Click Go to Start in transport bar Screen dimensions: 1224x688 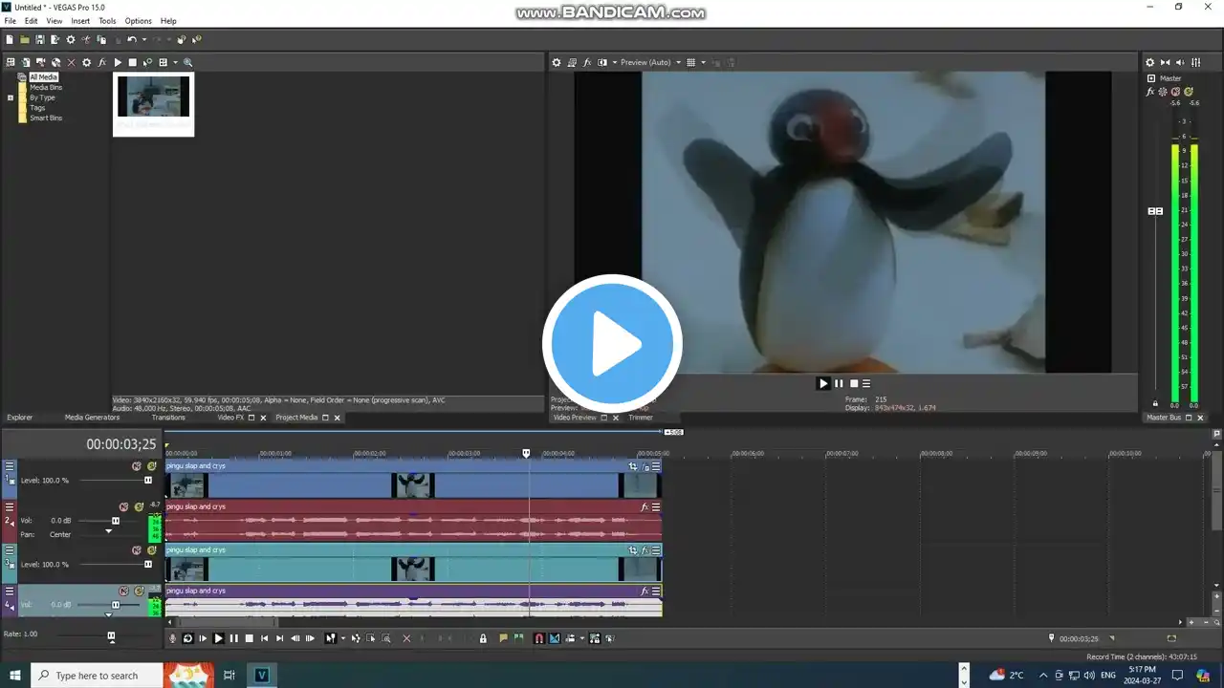(264, 638)
